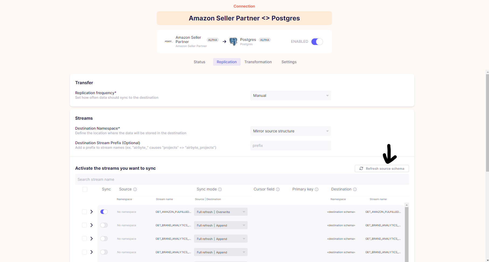This screenshot has width=489, height=262.
Task: Expand the third GET_BRAND_ANALYTICS stream row
Action: [92, 252]
